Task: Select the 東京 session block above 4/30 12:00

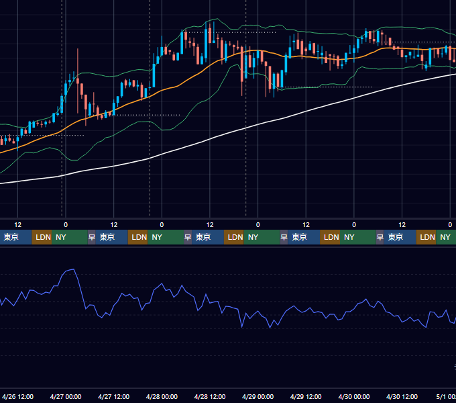Action: click(x=400, y=237)
